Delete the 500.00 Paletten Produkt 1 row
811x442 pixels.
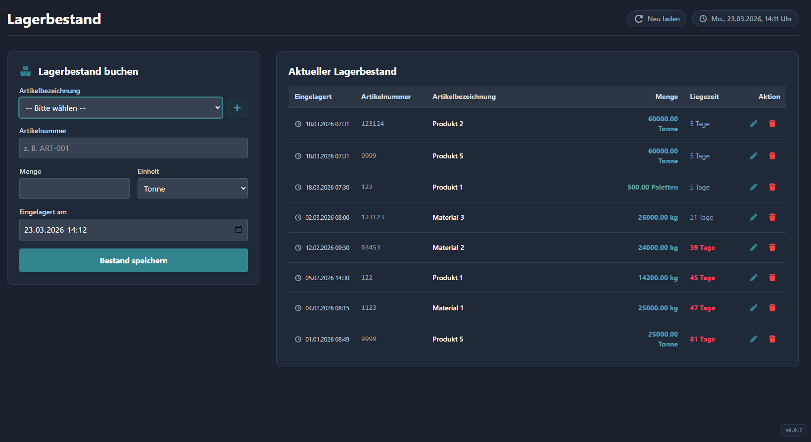pos(772,187)
